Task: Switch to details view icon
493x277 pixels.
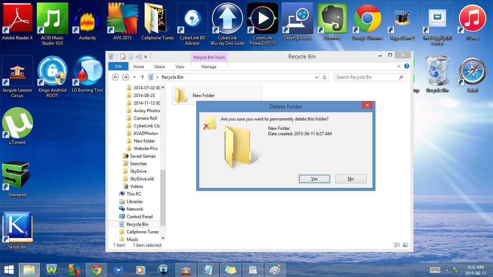Action: 397,245
